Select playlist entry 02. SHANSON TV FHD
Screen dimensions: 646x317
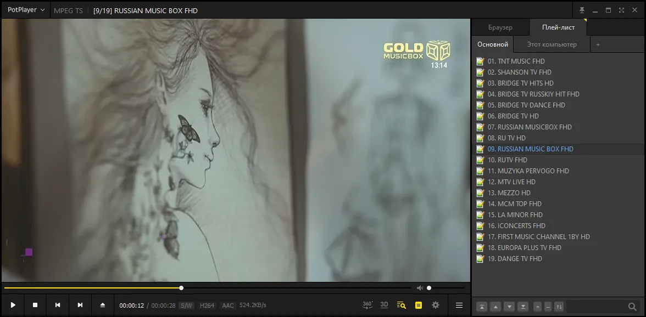pyautogui.click(x=558, y=72)
